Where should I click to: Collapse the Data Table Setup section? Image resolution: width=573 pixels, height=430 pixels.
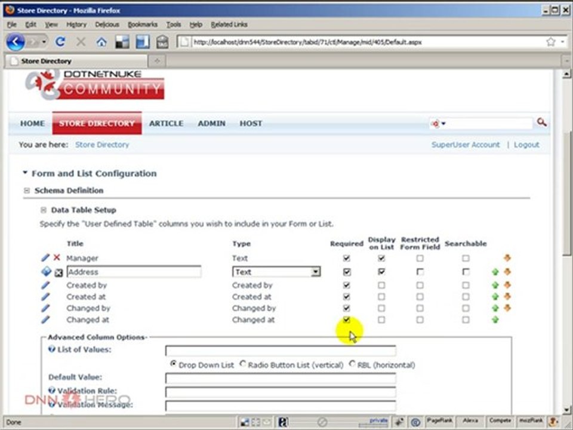pyautogui.click(x=44, y=210)
